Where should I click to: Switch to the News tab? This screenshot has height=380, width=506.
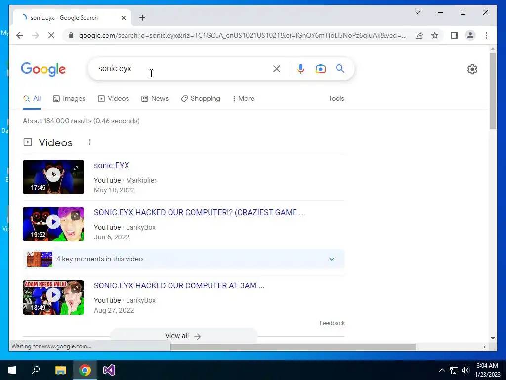coord(155,99)
